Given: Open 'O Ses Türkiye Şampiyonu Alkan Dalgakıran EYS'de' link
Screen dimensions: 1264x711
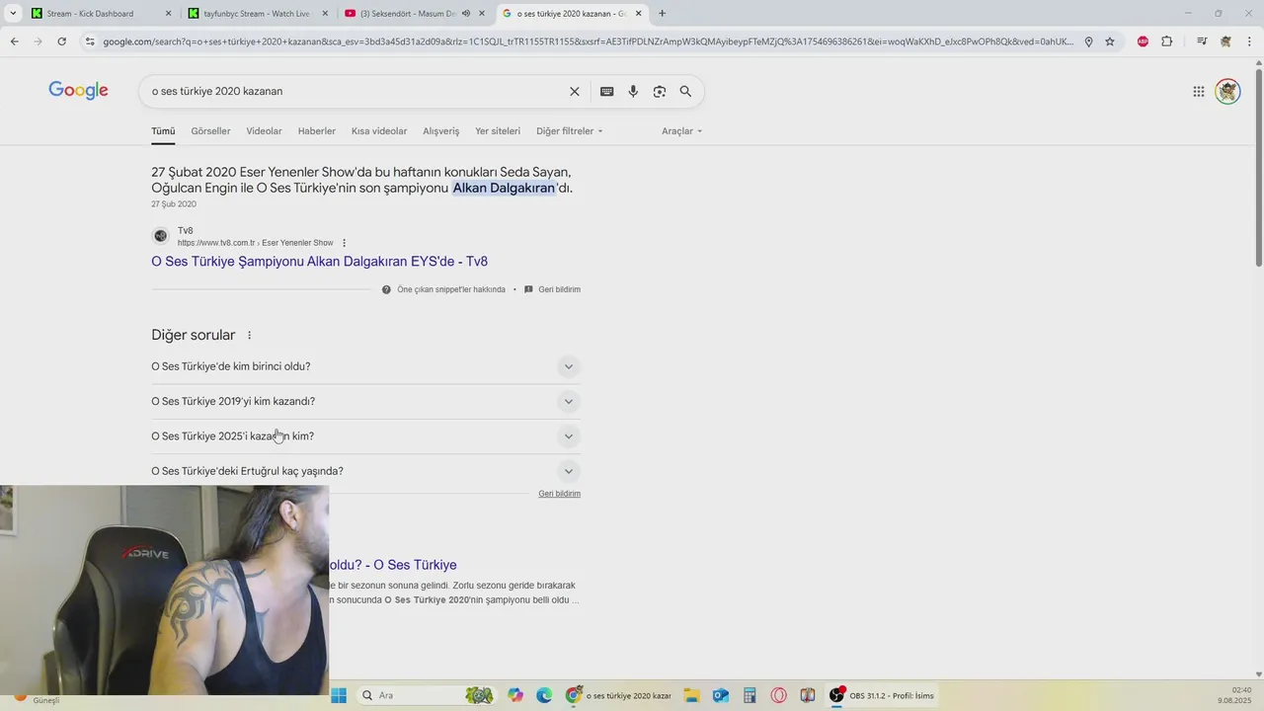Looking at the screenshot, I should tap(319, 262).
